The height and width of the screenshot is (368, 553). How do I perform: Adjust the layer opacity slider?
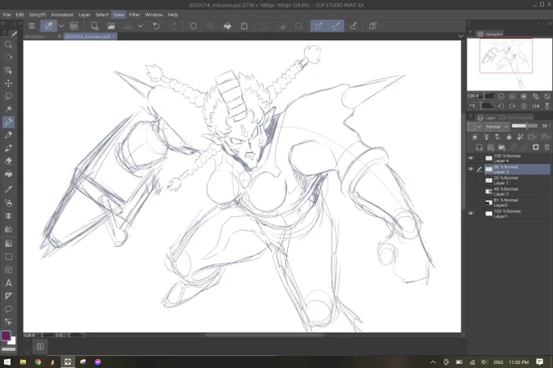click(525, 126)
